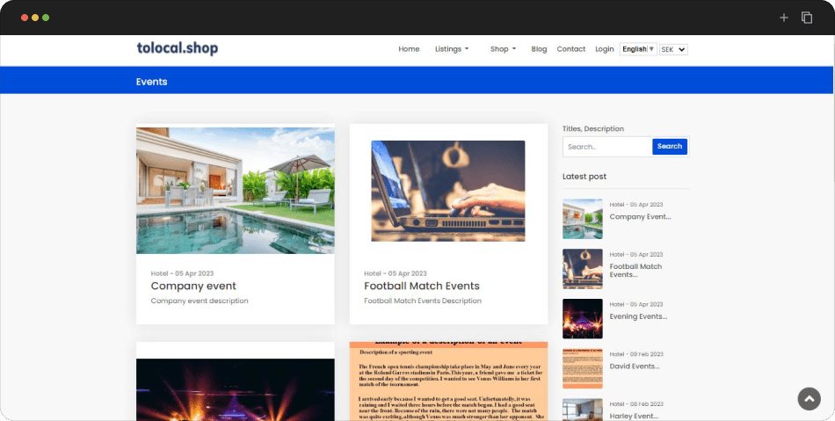Click the 'Company event description' text
Image resolution: width=835 pixels, height=421 pixels.
click(x=200, y=301)
